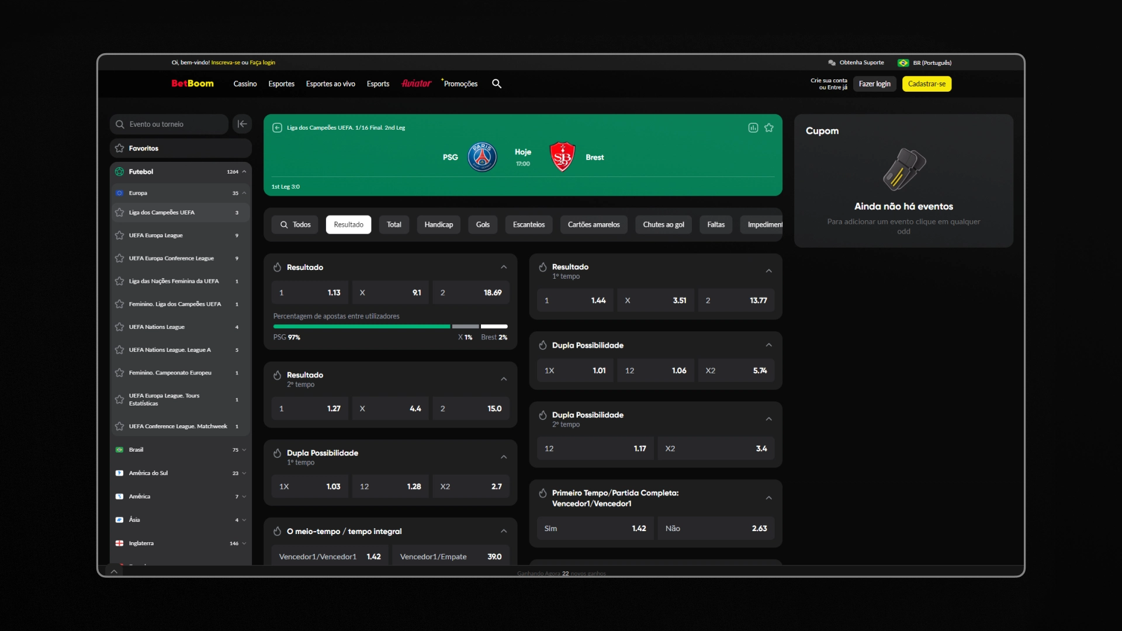
Task: Add PSG vs Brest match to favorites star
Action: click(x=769, y=127)
